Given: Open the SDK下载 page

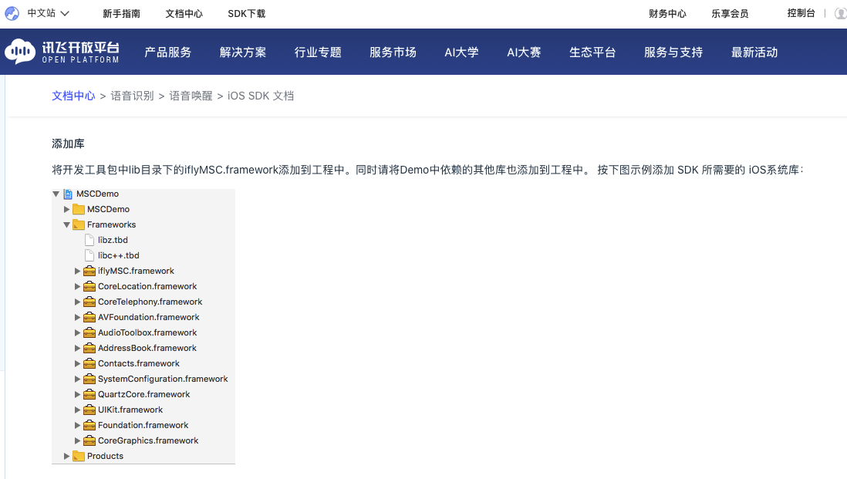Looking at the screenshot, I should click(x=246, y=14).
